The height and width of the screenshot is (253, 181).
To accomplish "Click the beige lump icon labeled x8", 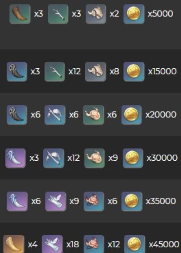I will 95,72.
